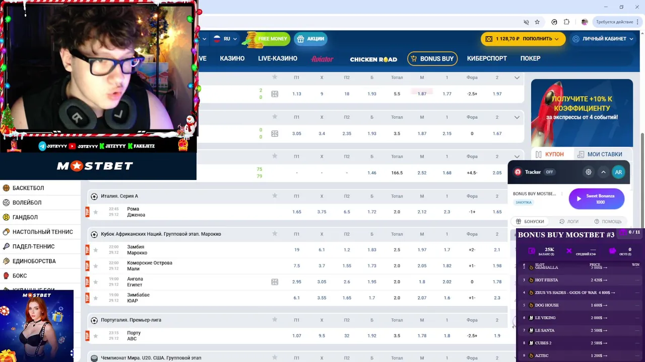
Task: Open the ПОКЕР section
Action: pos(530,58)
